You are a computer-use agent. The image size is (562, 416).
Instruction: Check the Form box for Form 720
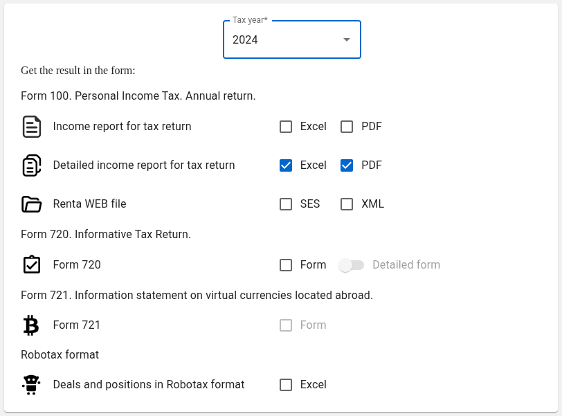286,265
